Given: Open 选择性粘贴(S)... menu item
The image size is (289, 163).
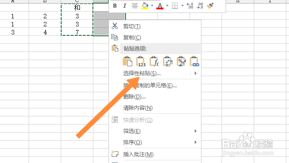Looking at the screenshot, I should click(142, 73).
